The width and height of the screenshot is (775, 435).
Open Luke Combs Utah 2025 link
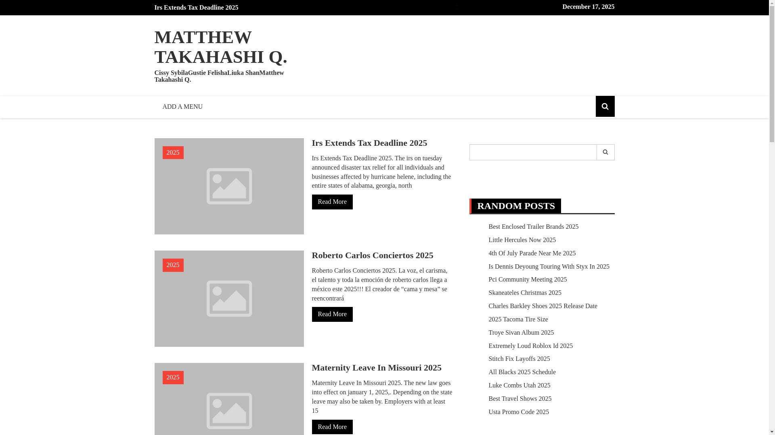click(519, 385)
